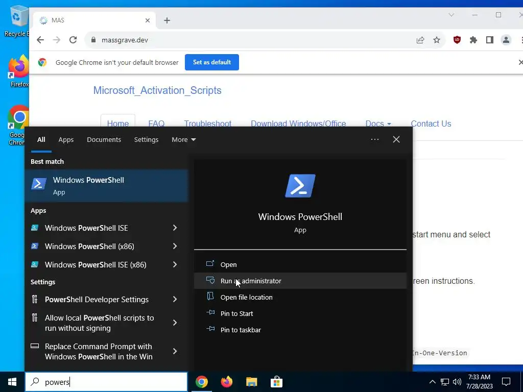523x392 pixels.
Task: Expand the More filter dropdown
Action: (x=183, y=140)
